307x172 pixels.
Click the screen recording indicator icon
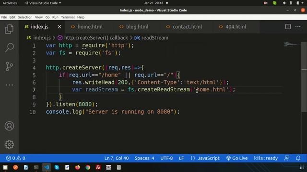[x=265, y=3]
